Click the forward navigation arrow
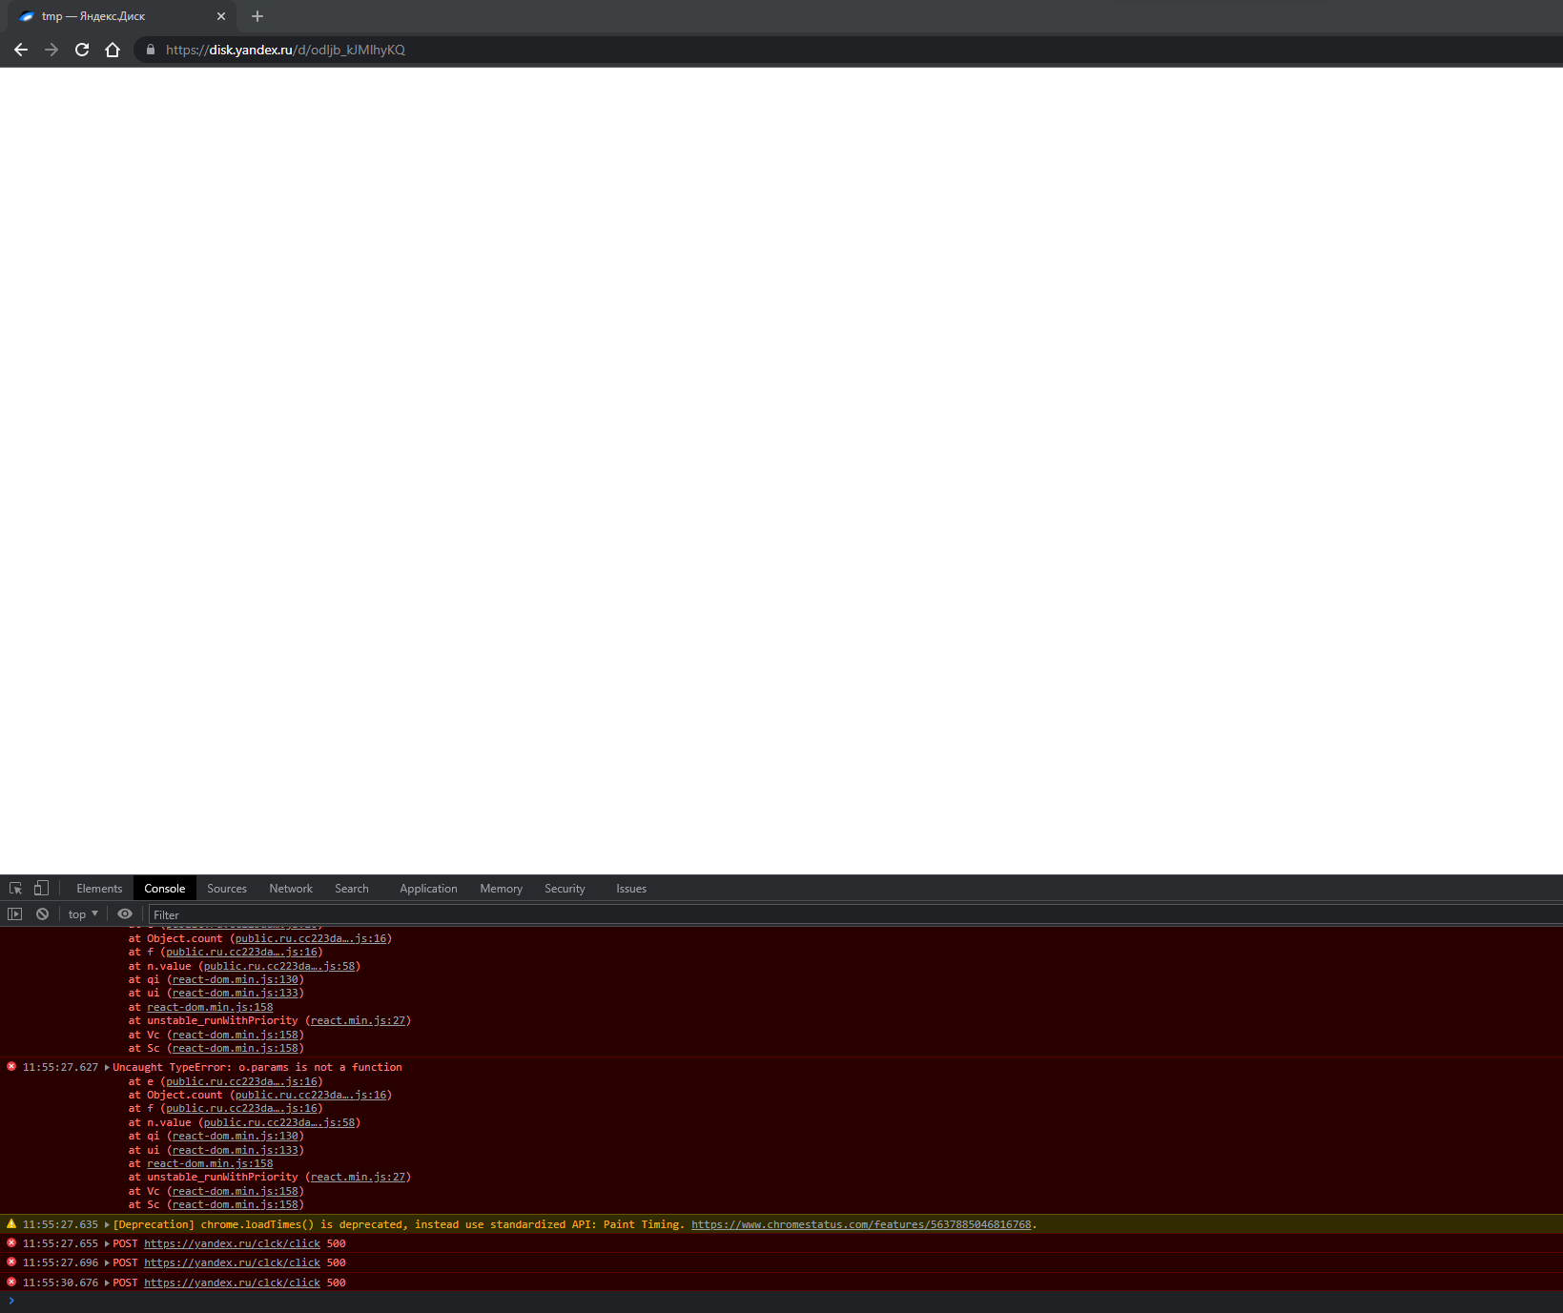The height and width of the screenshot is (1313, 1563). [x=51, y=50]
